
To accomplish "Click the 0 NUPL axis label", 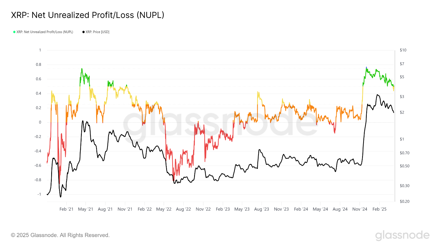I will [x=40, y=122].
